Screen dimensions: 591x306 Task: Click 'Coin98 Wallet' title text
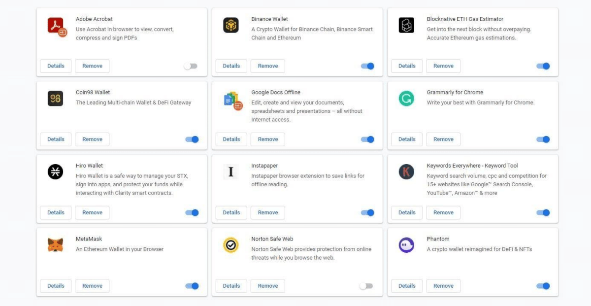coord(93,92)
